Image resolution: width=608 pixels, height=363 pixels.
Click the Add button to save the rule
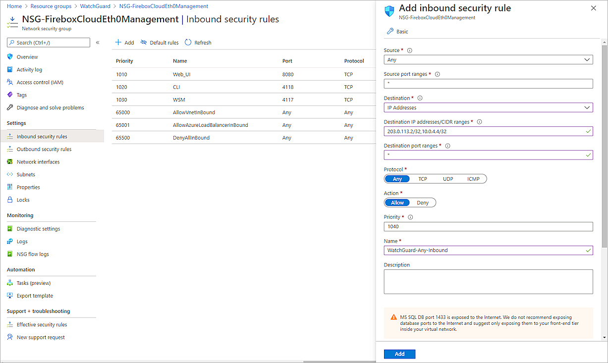[399, 354]
